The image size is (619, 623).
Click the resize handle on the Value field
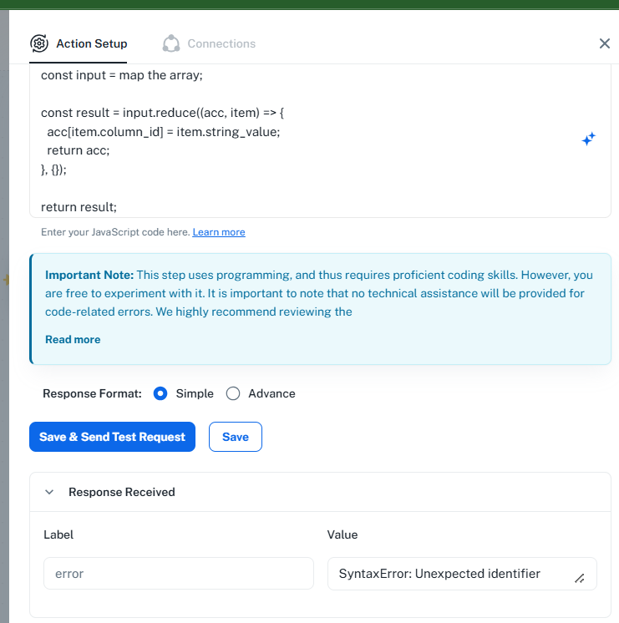(580, 578)
